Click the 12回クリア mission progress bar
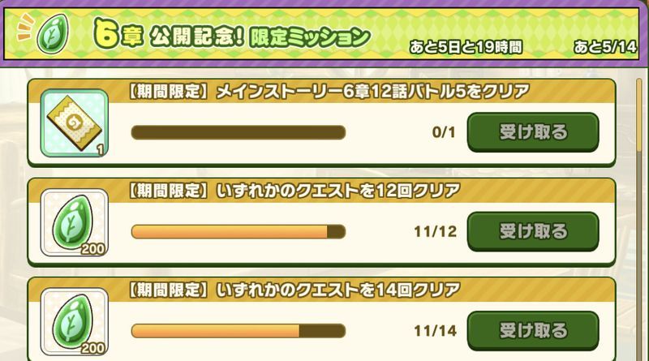This screenshot has width=649, height=361. coord(238,232)
